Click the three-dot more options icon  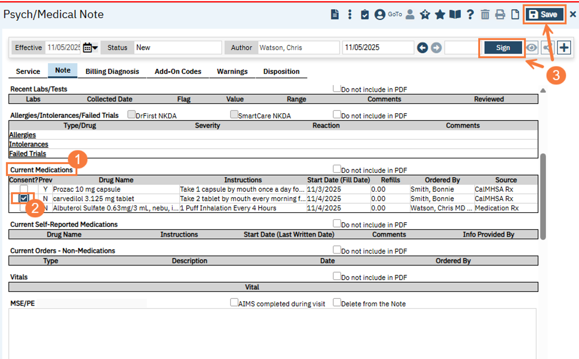click(349, 15)
